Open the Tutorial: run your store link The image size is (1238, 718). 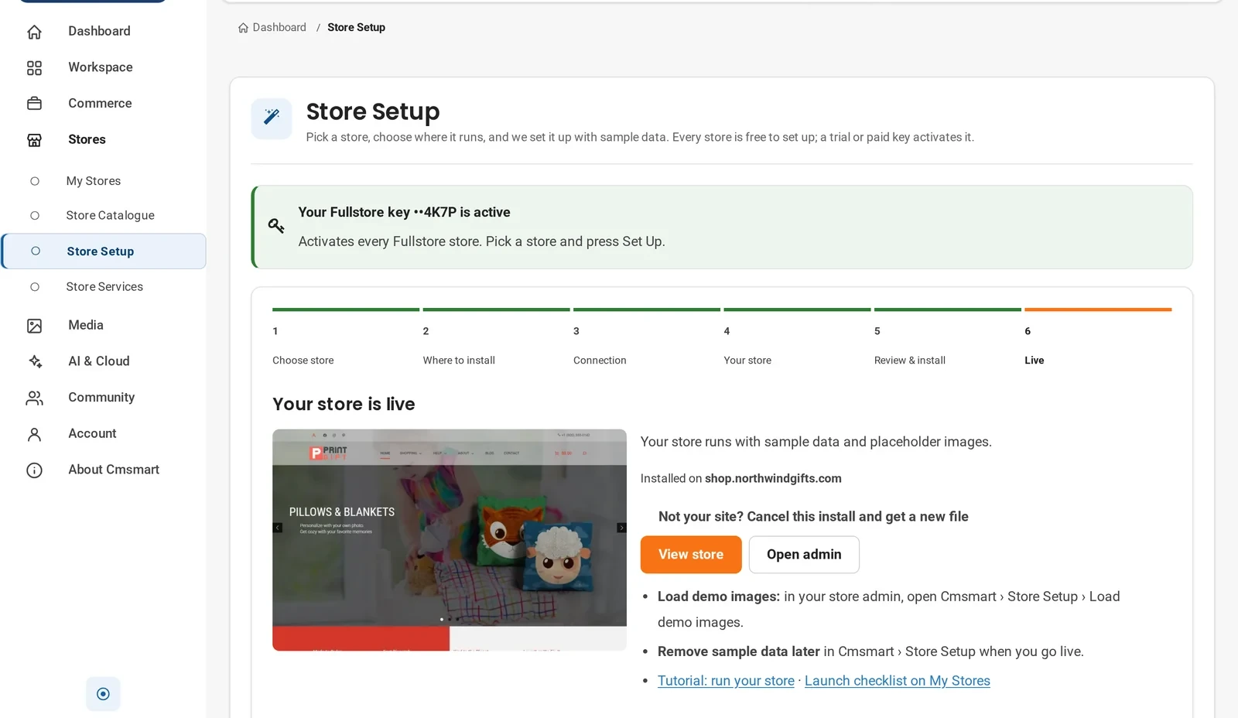point(726,681)
